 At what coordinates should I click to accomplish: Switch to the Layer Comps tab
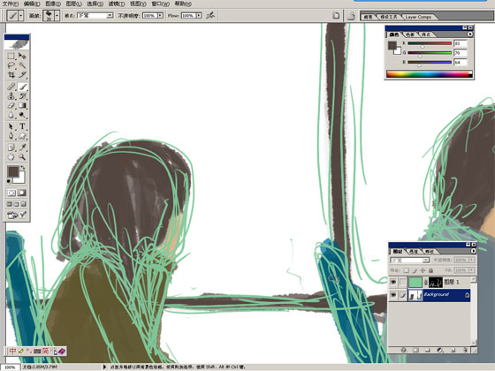tap(418, 17)
